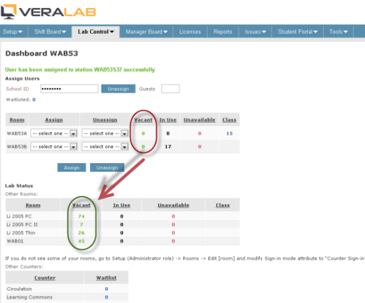365x303 pixels.
Task: Click WAB53A class count 15
Action: (x=230, y=133)
